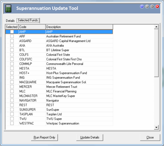Select the HOST+ fund checkbox
This screenshot has height=146, width=164.
12,73
